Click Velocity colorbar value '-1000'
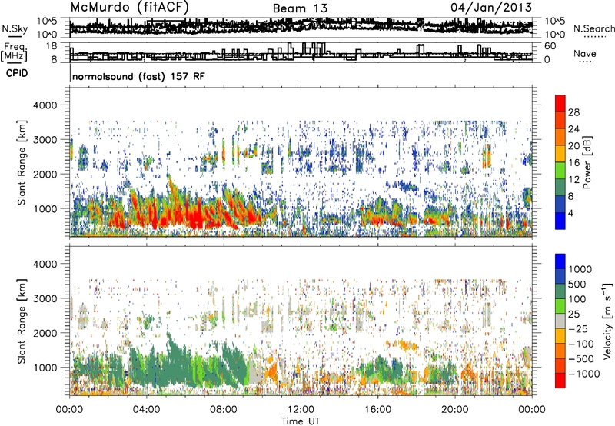615x426 pixels. [x=583, y=374]
